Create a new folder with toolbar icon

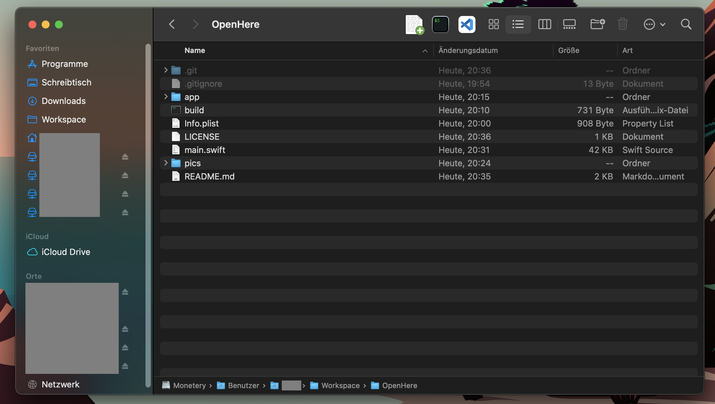[x=597, y=25]
